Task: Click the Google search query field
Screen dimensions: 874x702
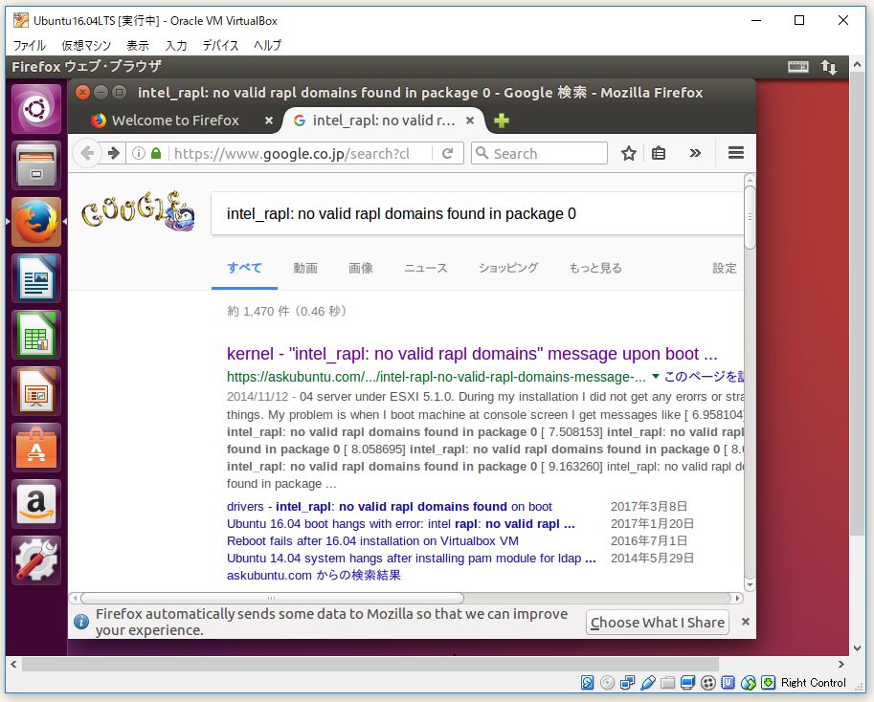Action: point(478,214)
